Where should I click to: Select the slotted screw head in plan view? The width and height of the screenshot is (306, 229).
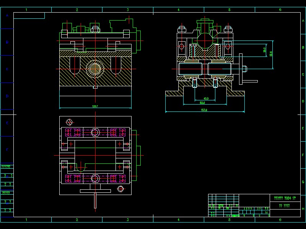click(x=69, y=122)
